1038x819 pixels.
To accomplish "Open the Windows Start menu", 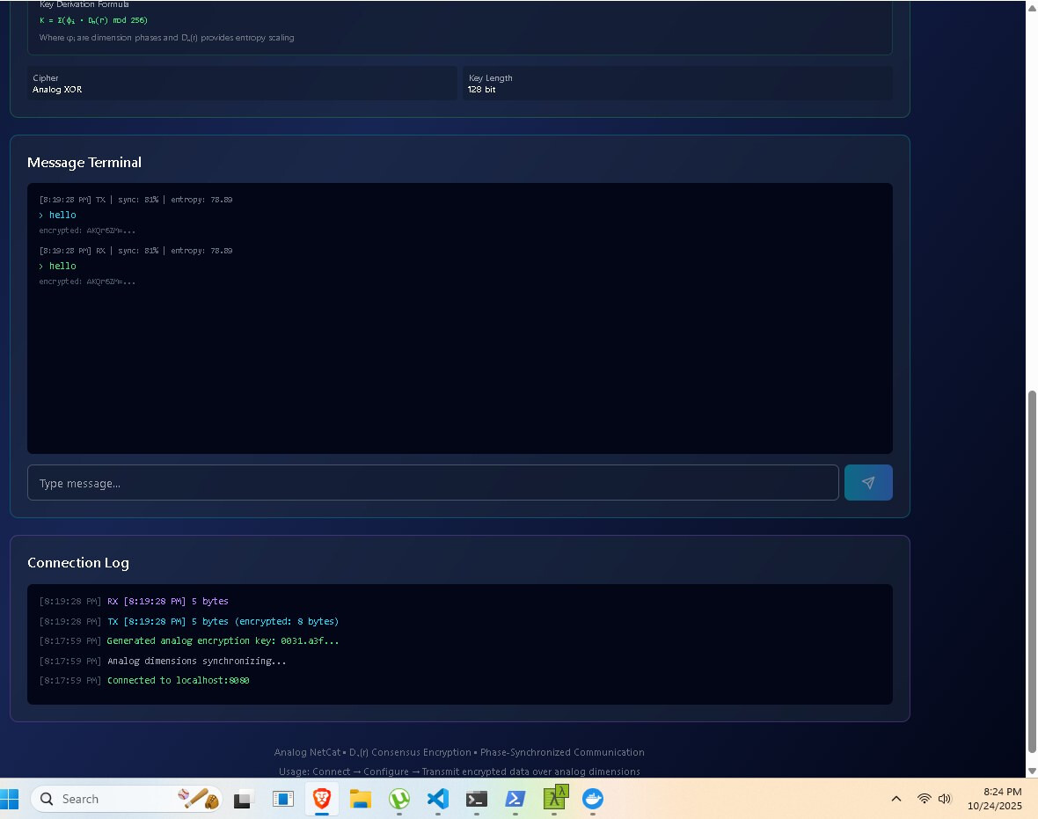I will (11, 799).
